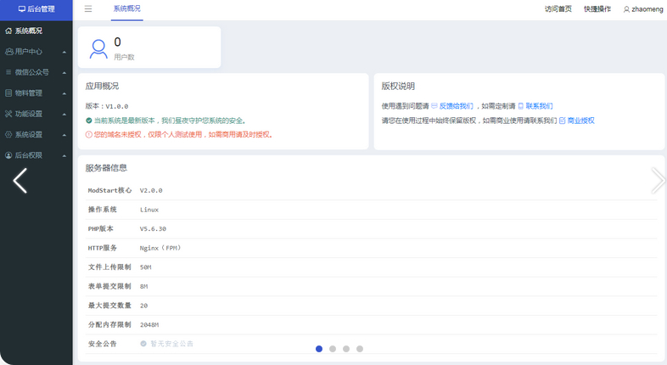667x365 pixels.
Task: Open the 快捷操作 menu
Action: tap(597, 9)
